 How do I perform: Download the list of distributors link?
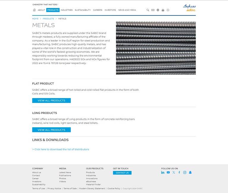pos(61,149)
